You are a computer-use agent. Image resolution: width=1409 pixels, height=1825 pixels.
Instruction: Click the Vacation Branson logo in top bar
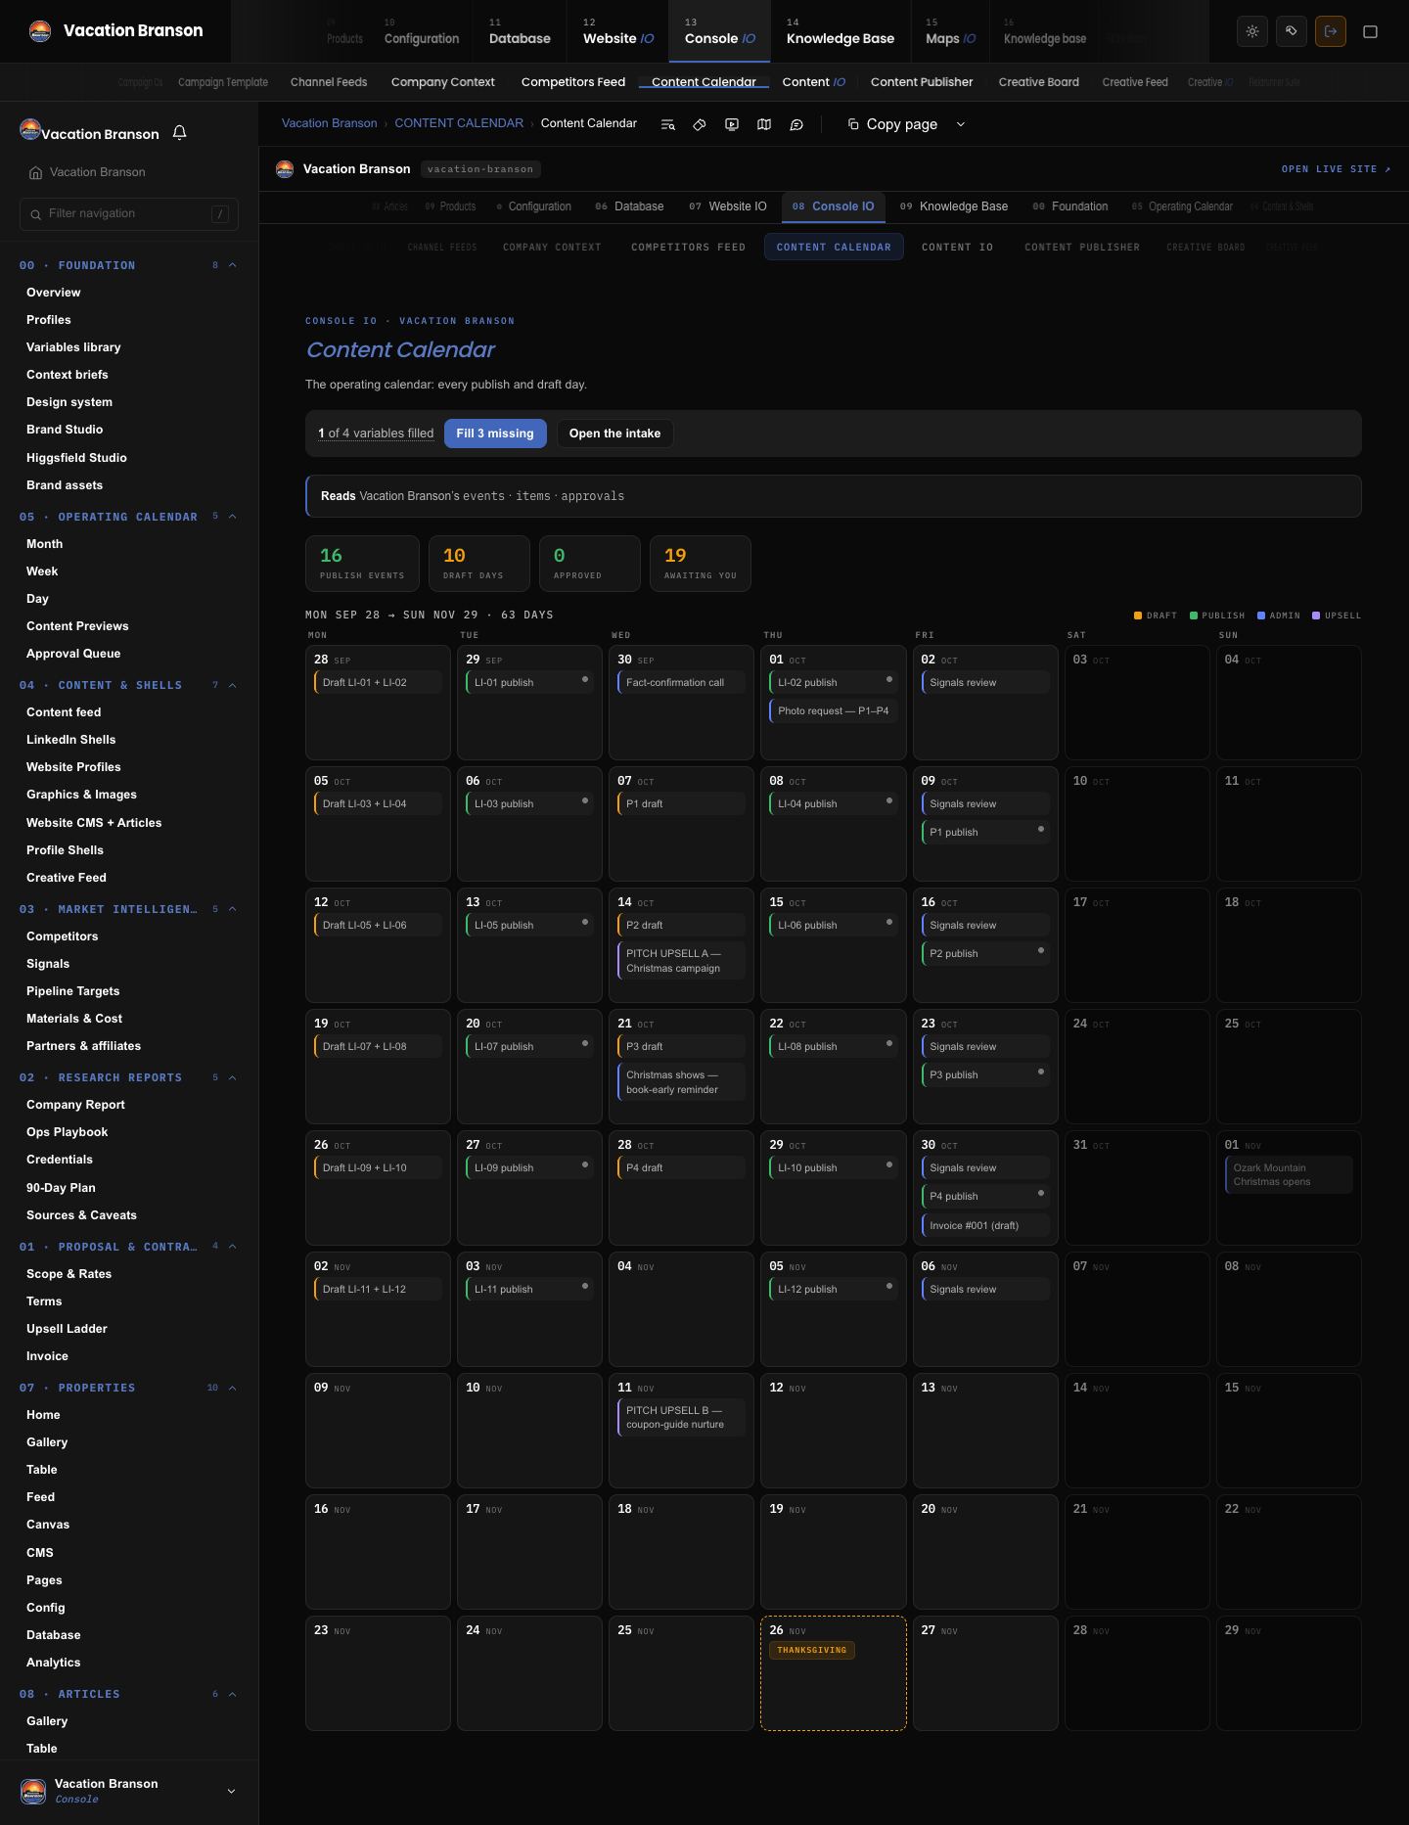coord(40,30)
